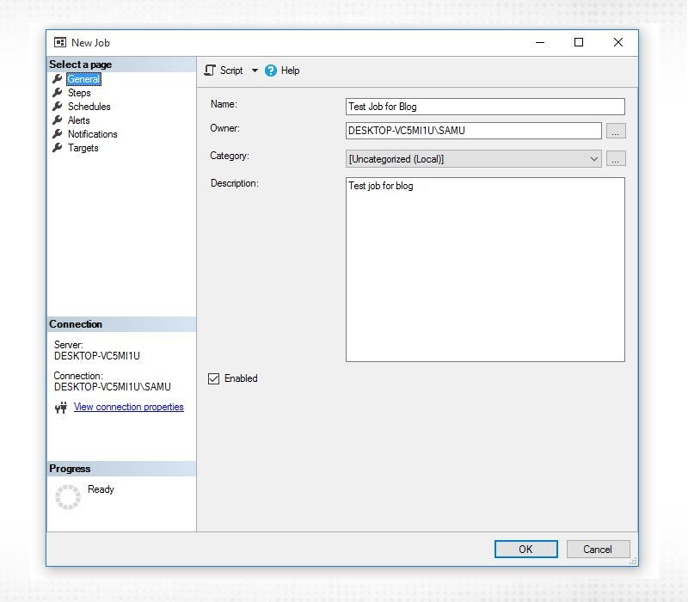This screenshot has height=602, width=688.
Task: Open the View connection properties link
Action: pyautogui.click(x=128, y=407)
